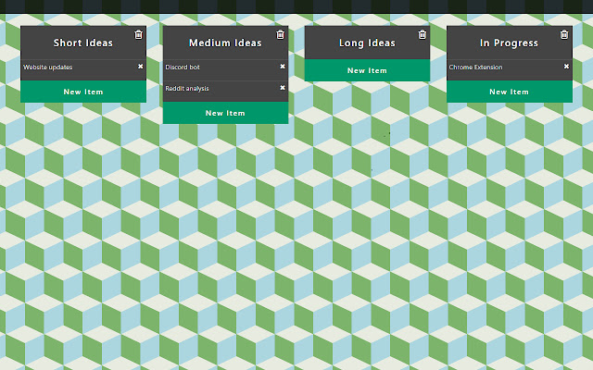
Task: Select the Reddit analysis text
Action: [x=187, y=89]
